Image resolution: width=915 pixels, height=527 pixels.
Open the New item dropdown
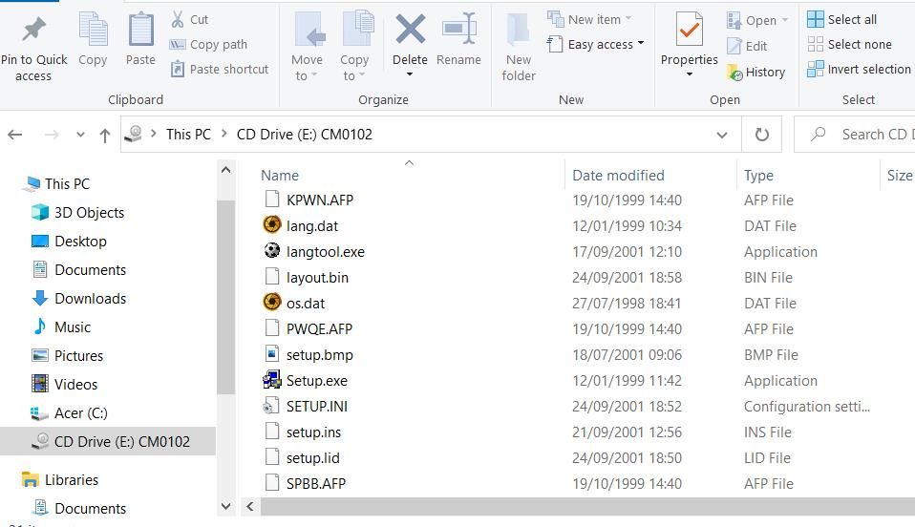pyautogui.click(x=590, y=19)
